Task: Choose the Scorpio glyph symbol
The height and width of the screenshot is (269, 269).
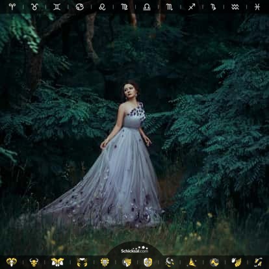Action: [170, 7]
